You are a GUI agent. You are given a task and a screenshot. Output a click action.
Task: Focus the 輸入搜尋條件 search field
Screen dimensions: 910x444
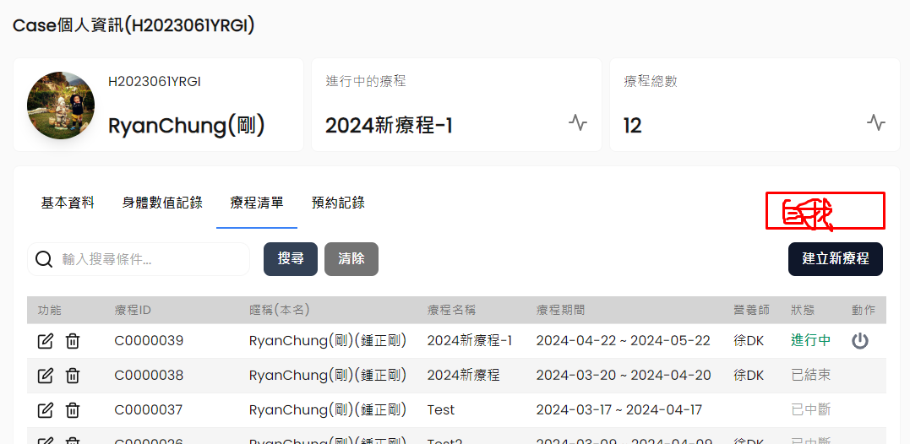(152, 259)
